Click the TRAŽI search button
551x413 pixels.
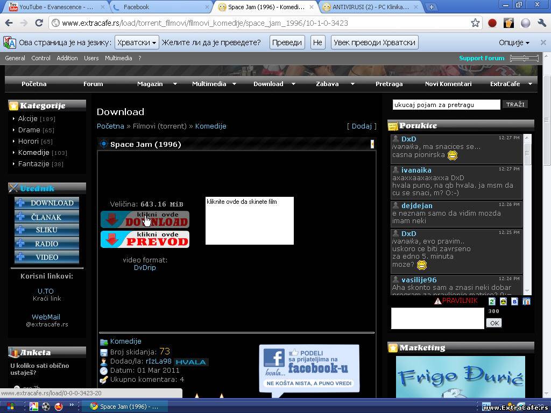click(515, 104)
